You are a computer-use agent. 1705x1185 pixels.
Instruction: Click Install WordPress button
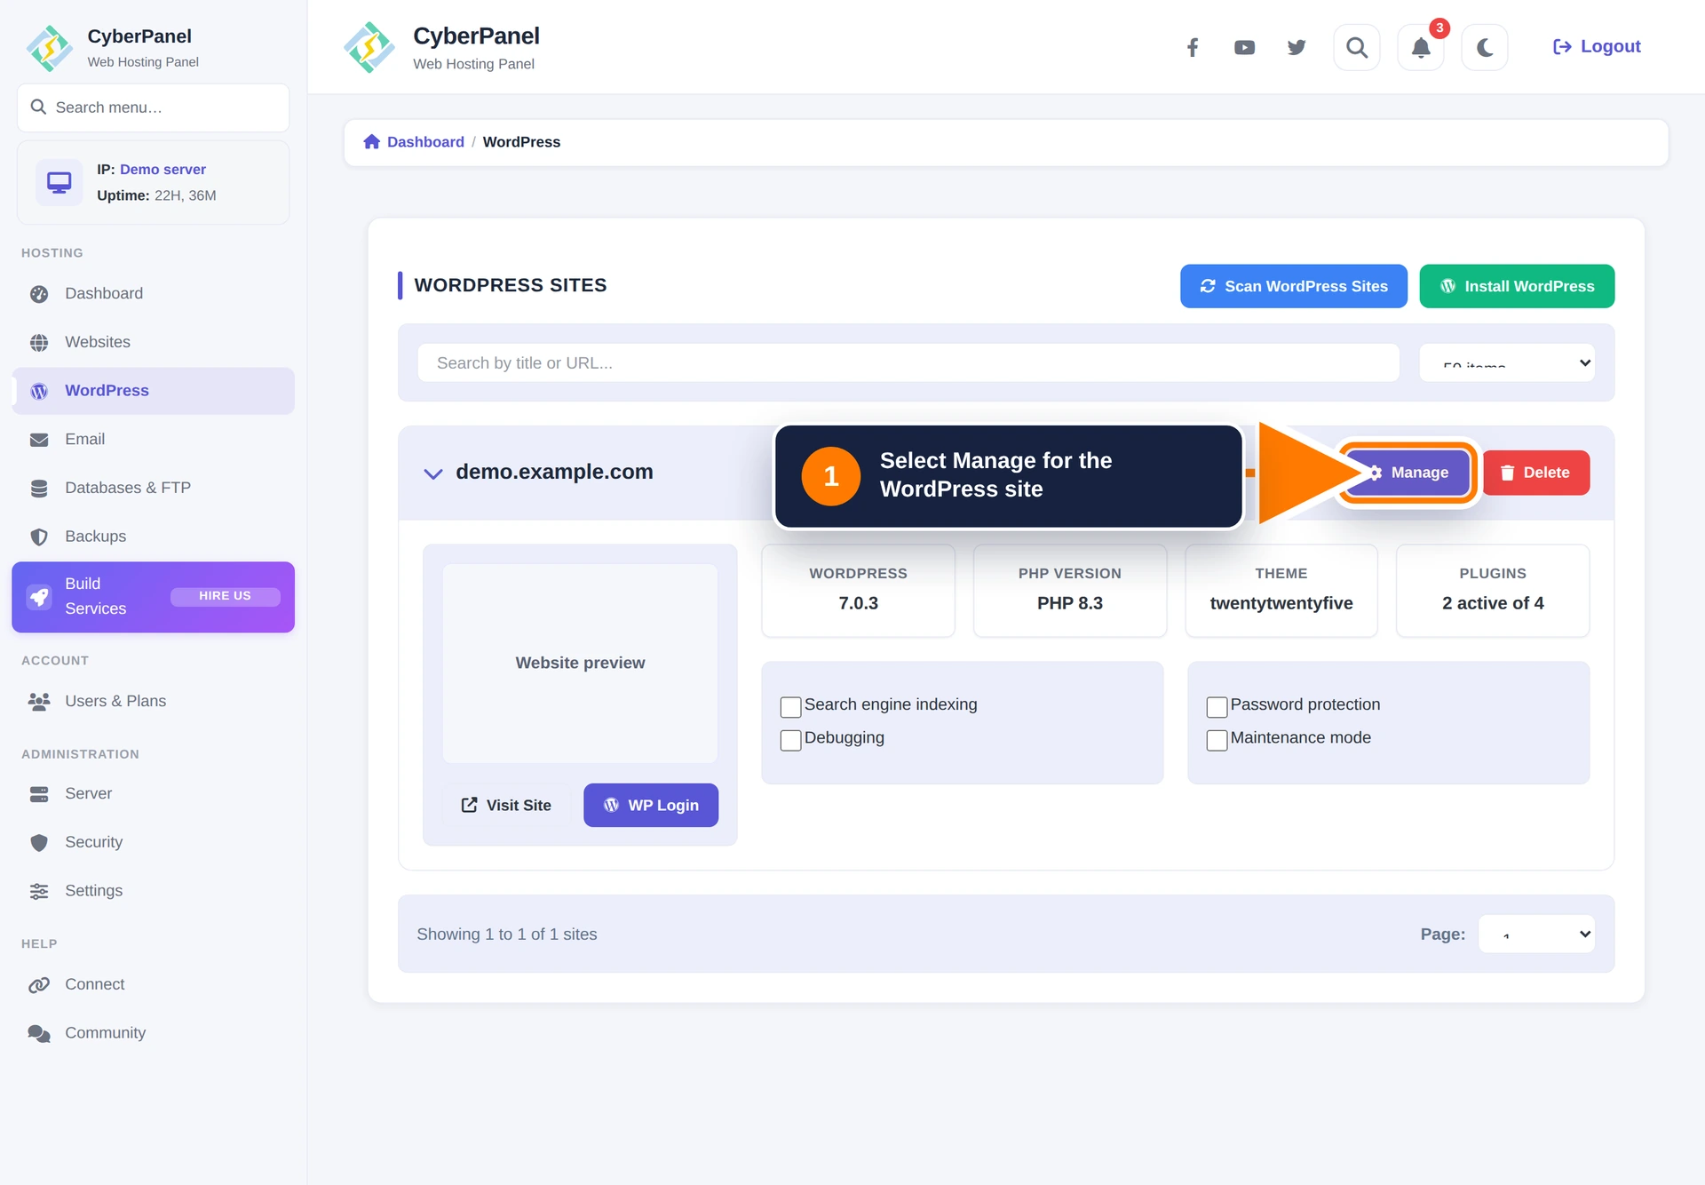coord(1517,286)
